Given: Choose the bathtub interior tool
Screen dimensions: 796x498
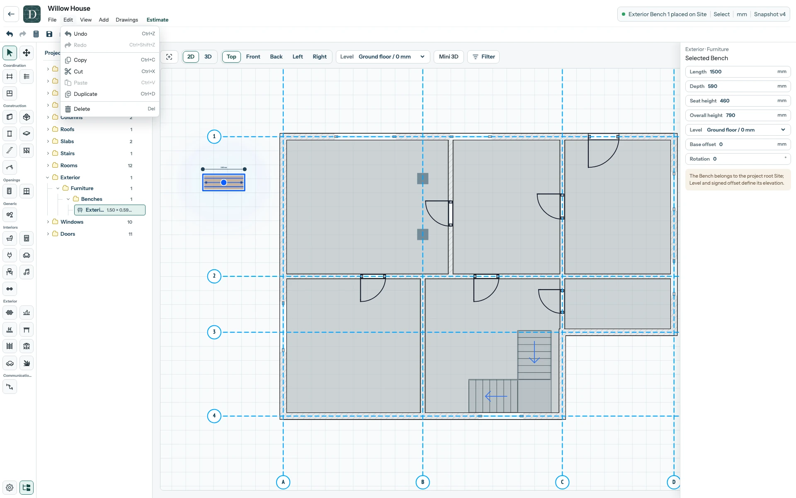Looking at the screenshot, I should (x=10, y=238).
